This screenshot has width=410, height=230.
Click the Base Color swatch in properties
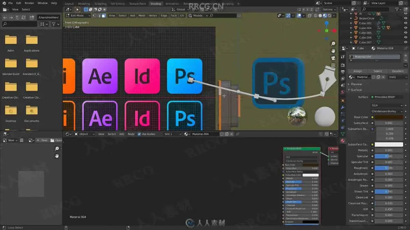tap(389, 117)
